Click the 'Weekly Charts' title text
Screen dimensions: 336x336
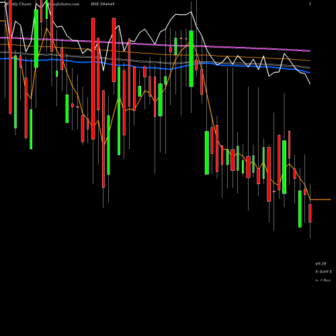click(x=18, y=4)
